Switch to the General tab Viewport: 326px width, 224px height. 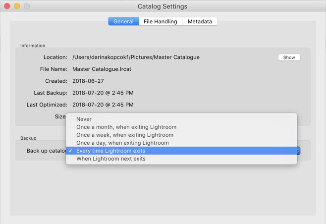(123, 21)
